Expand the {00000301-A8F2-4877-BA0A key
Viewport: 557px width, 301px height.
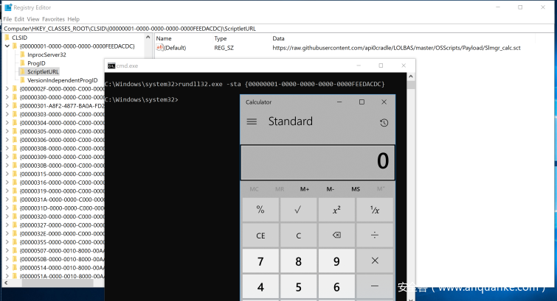click(x=7, y=106)
